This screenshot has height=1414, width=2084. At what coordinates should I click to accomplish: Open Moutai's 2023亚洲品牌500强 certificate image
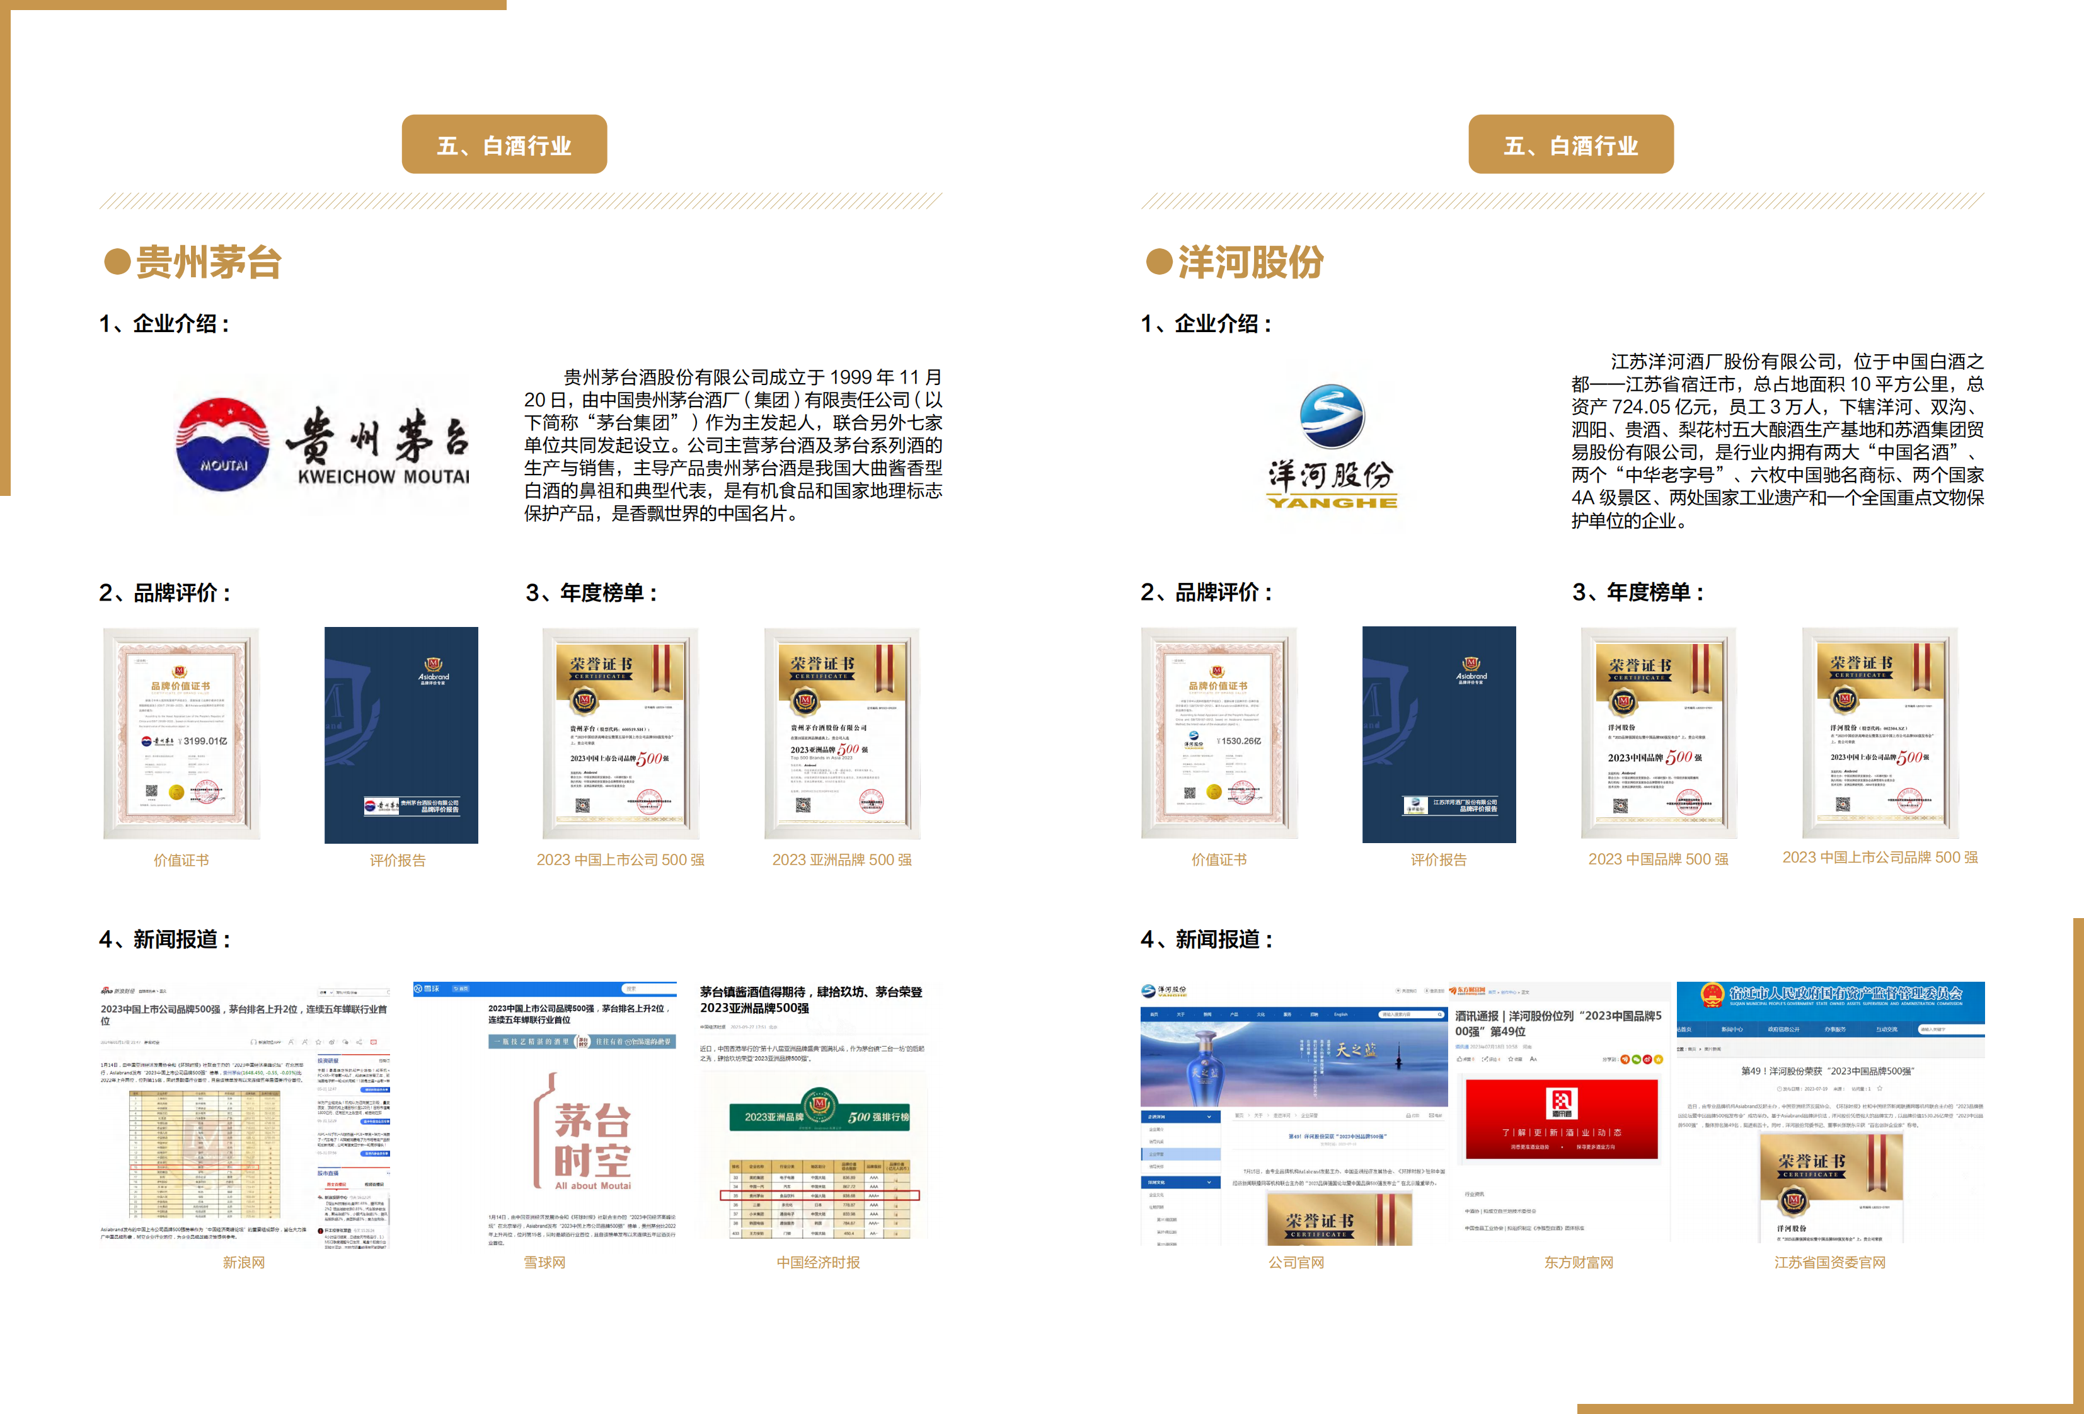point(842,733)
